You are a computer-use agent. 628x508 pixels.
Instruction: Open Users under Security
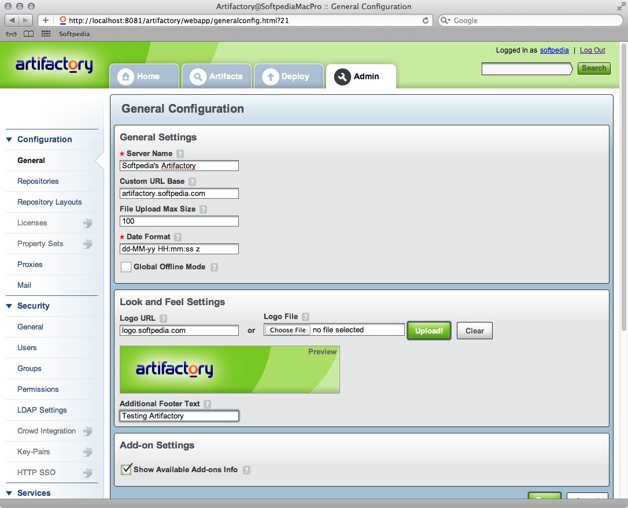[27, 348]
